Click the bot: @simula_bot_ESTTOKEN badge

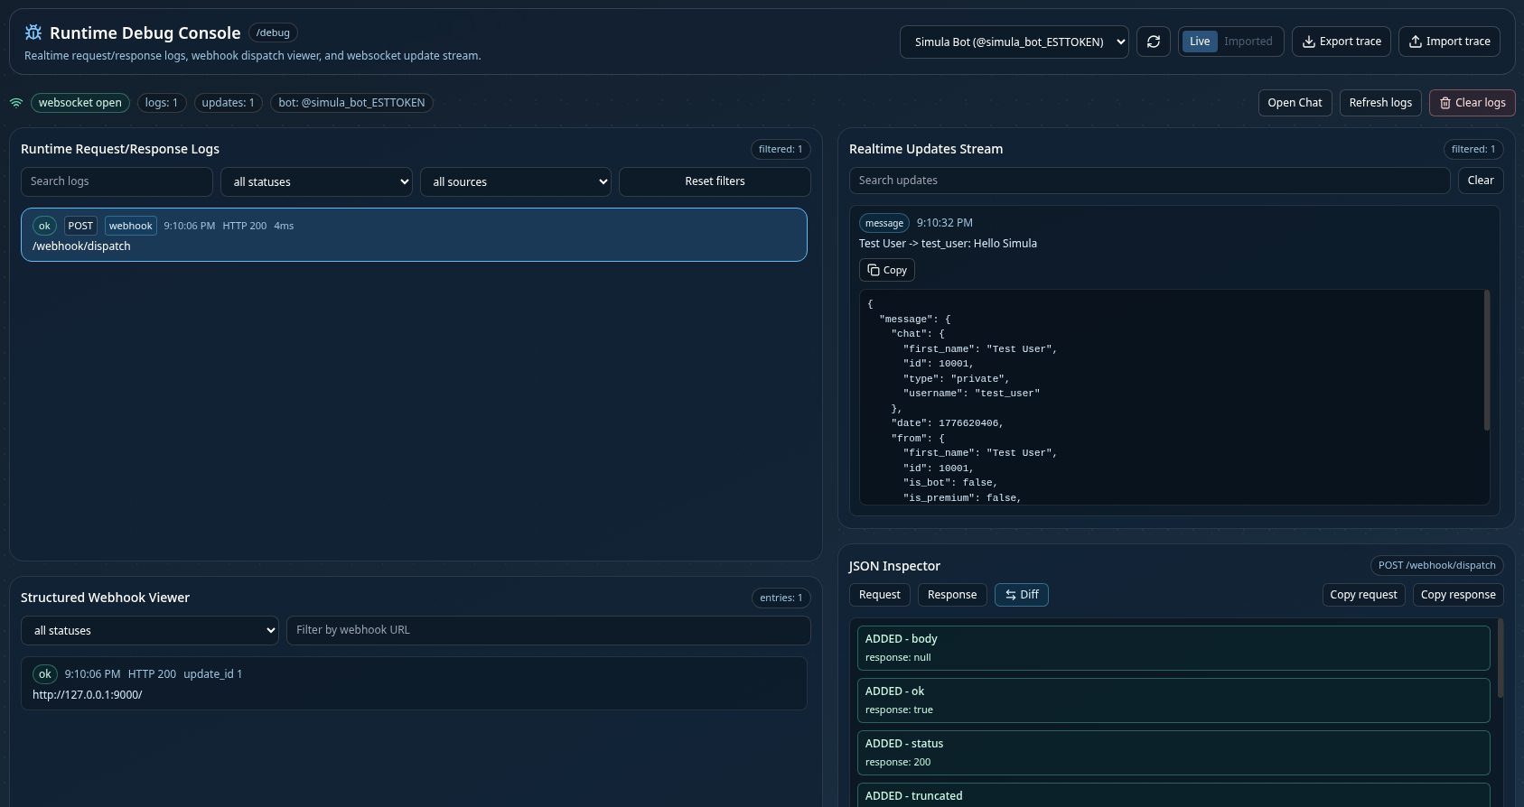click(351, 103)
